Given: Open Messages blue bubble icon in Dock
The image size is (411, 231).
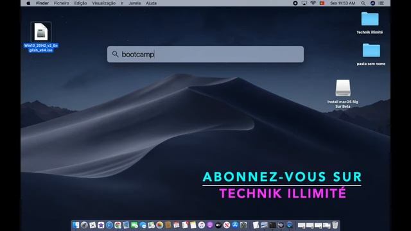Looking at the screenshot, I should [143, 225].
